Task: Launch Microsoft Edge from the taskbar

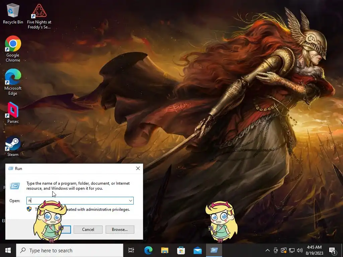Action: (x=148, y=250)
